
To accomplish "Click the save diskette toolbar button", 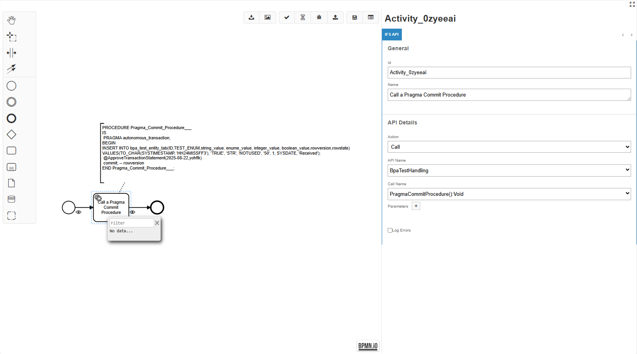I will click(x=354, y=17).
